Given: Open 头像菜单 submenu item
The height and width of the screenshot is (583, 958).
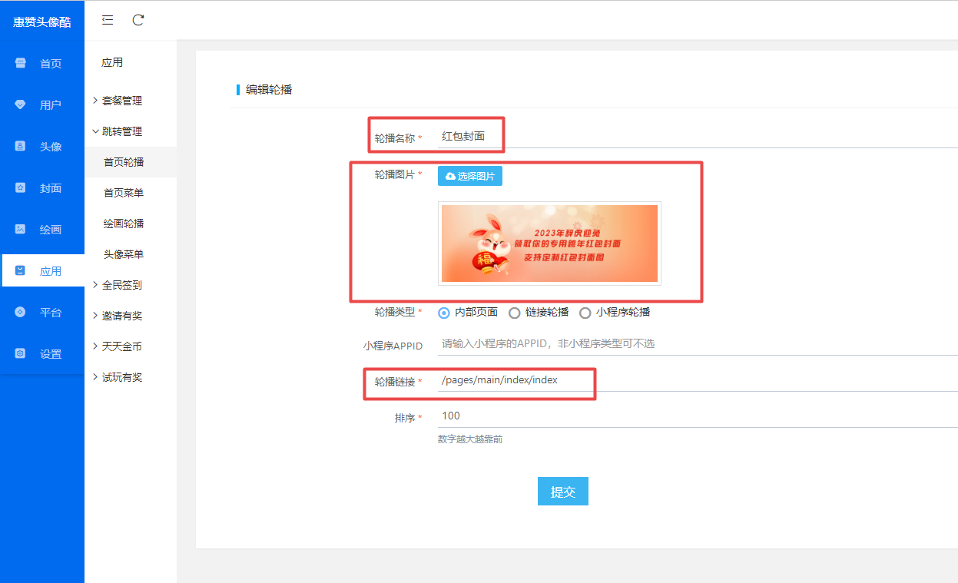Looking at the screenshot, I should [131, 254].
